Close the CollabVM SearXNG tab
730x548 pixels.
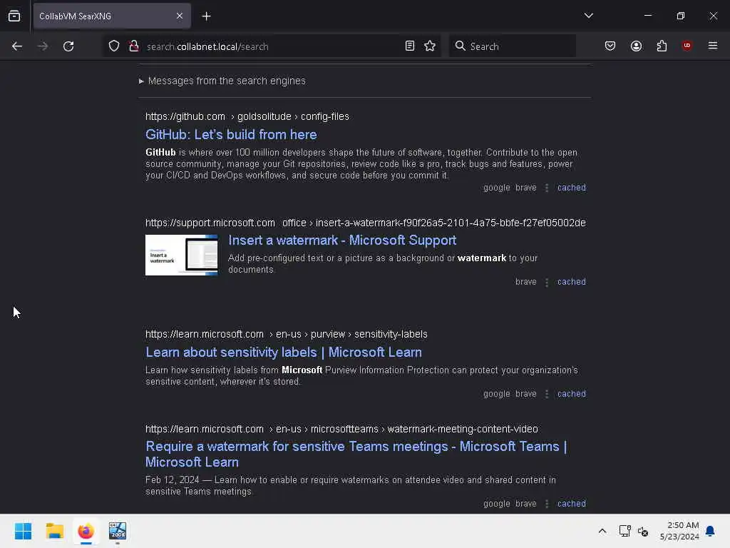pyautogui.click(x=179, y=16)
